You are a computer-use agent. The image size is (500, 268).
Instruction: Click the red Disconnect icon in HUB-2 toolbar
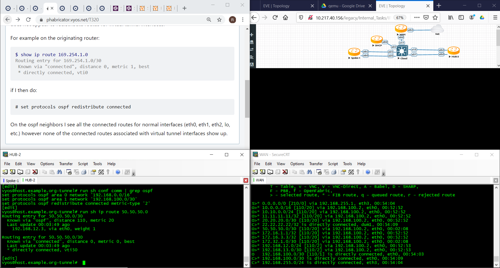35,172
